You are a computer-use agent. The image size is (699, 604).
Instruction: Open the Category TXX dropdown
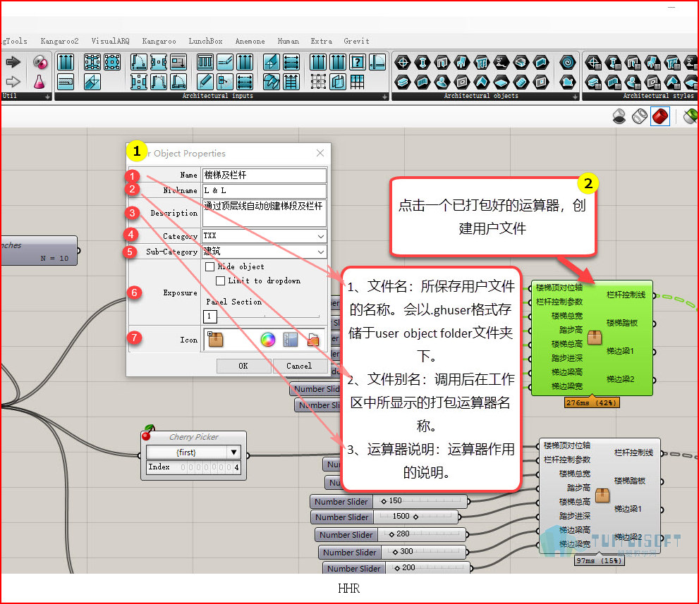point(265,236)
